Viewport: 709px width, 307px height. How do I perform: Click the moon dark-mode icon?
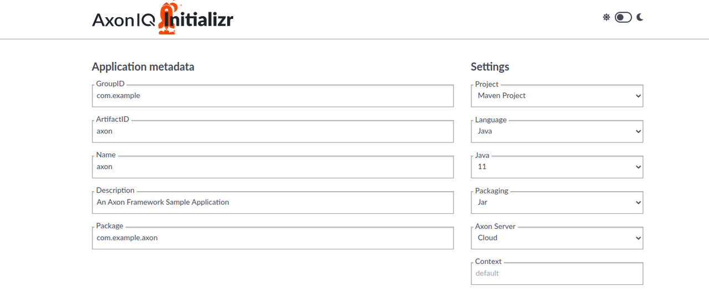(x=640, y=17)
